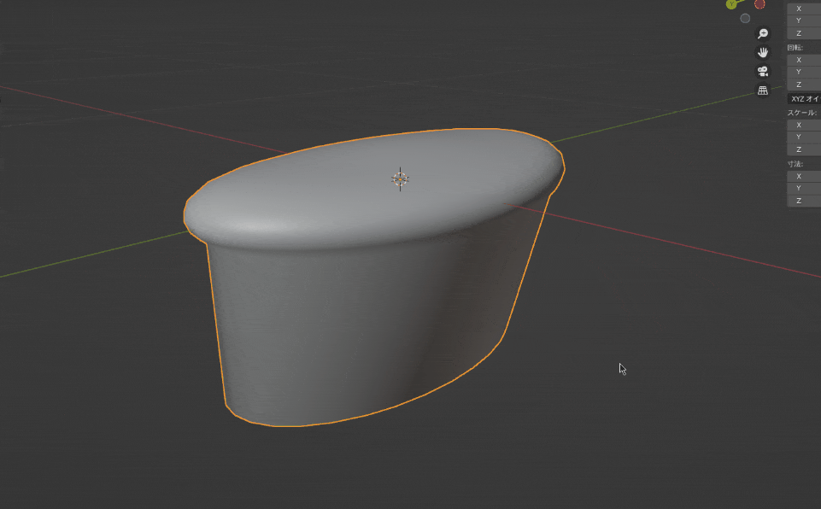This screenshot has width=821, height=509.
Task: Open the XYZ オイラー rotation mode dropdown
Action: 804,98
